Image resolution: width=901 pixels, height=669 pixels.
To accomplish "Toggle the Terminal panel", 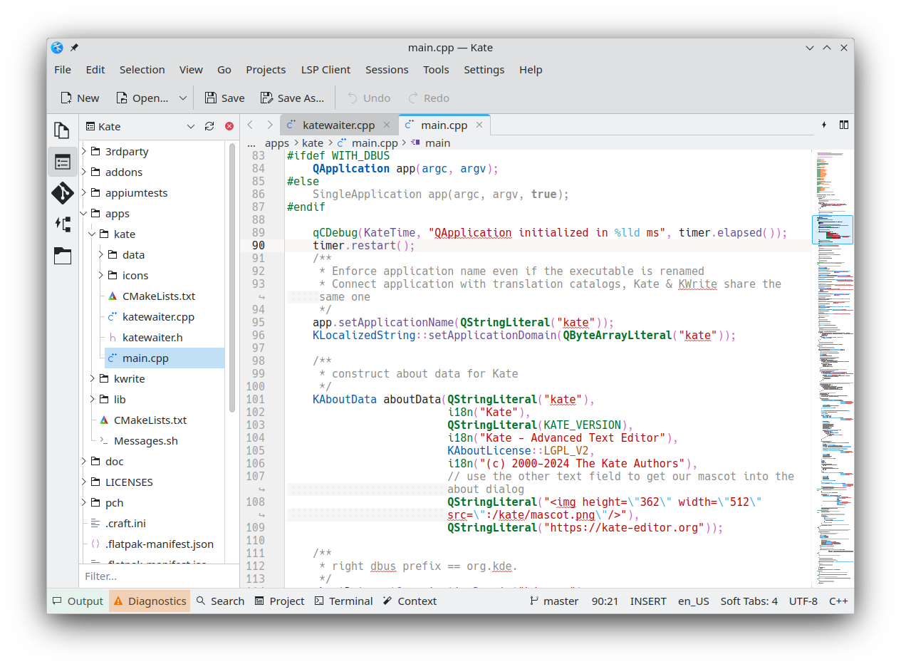I will click(343, 601).
